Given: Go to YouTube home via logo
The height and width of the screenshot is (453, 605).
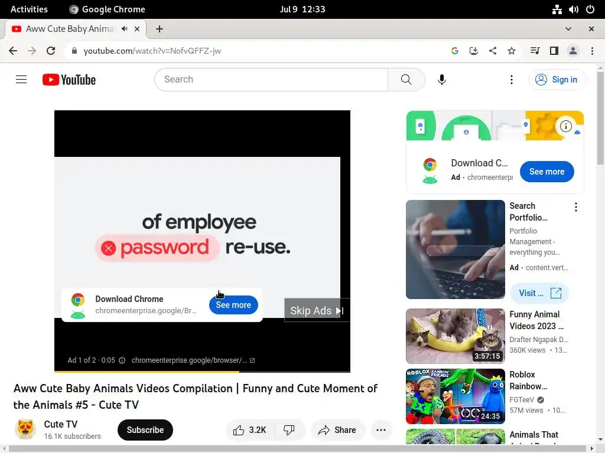Looking at the screenshot, I should pyautogui.click(x=69, y=80).
